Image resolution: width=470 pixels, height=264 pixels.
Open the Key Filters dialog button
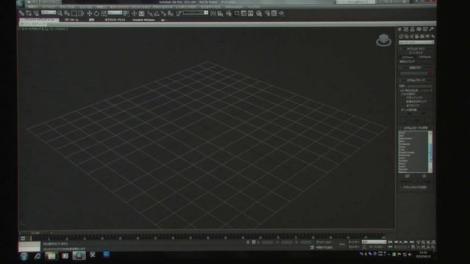376,247
